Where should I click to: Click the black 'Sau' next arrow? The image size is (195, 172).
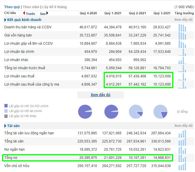(47, 13)
